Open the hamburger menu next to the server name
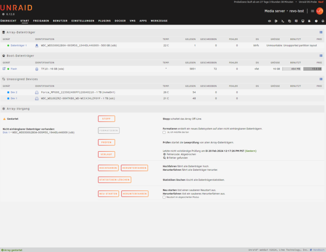 point(312,11)
